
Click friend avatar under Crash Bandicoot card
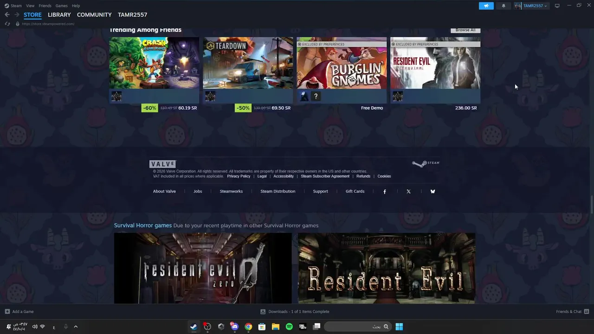coord(116,96)
